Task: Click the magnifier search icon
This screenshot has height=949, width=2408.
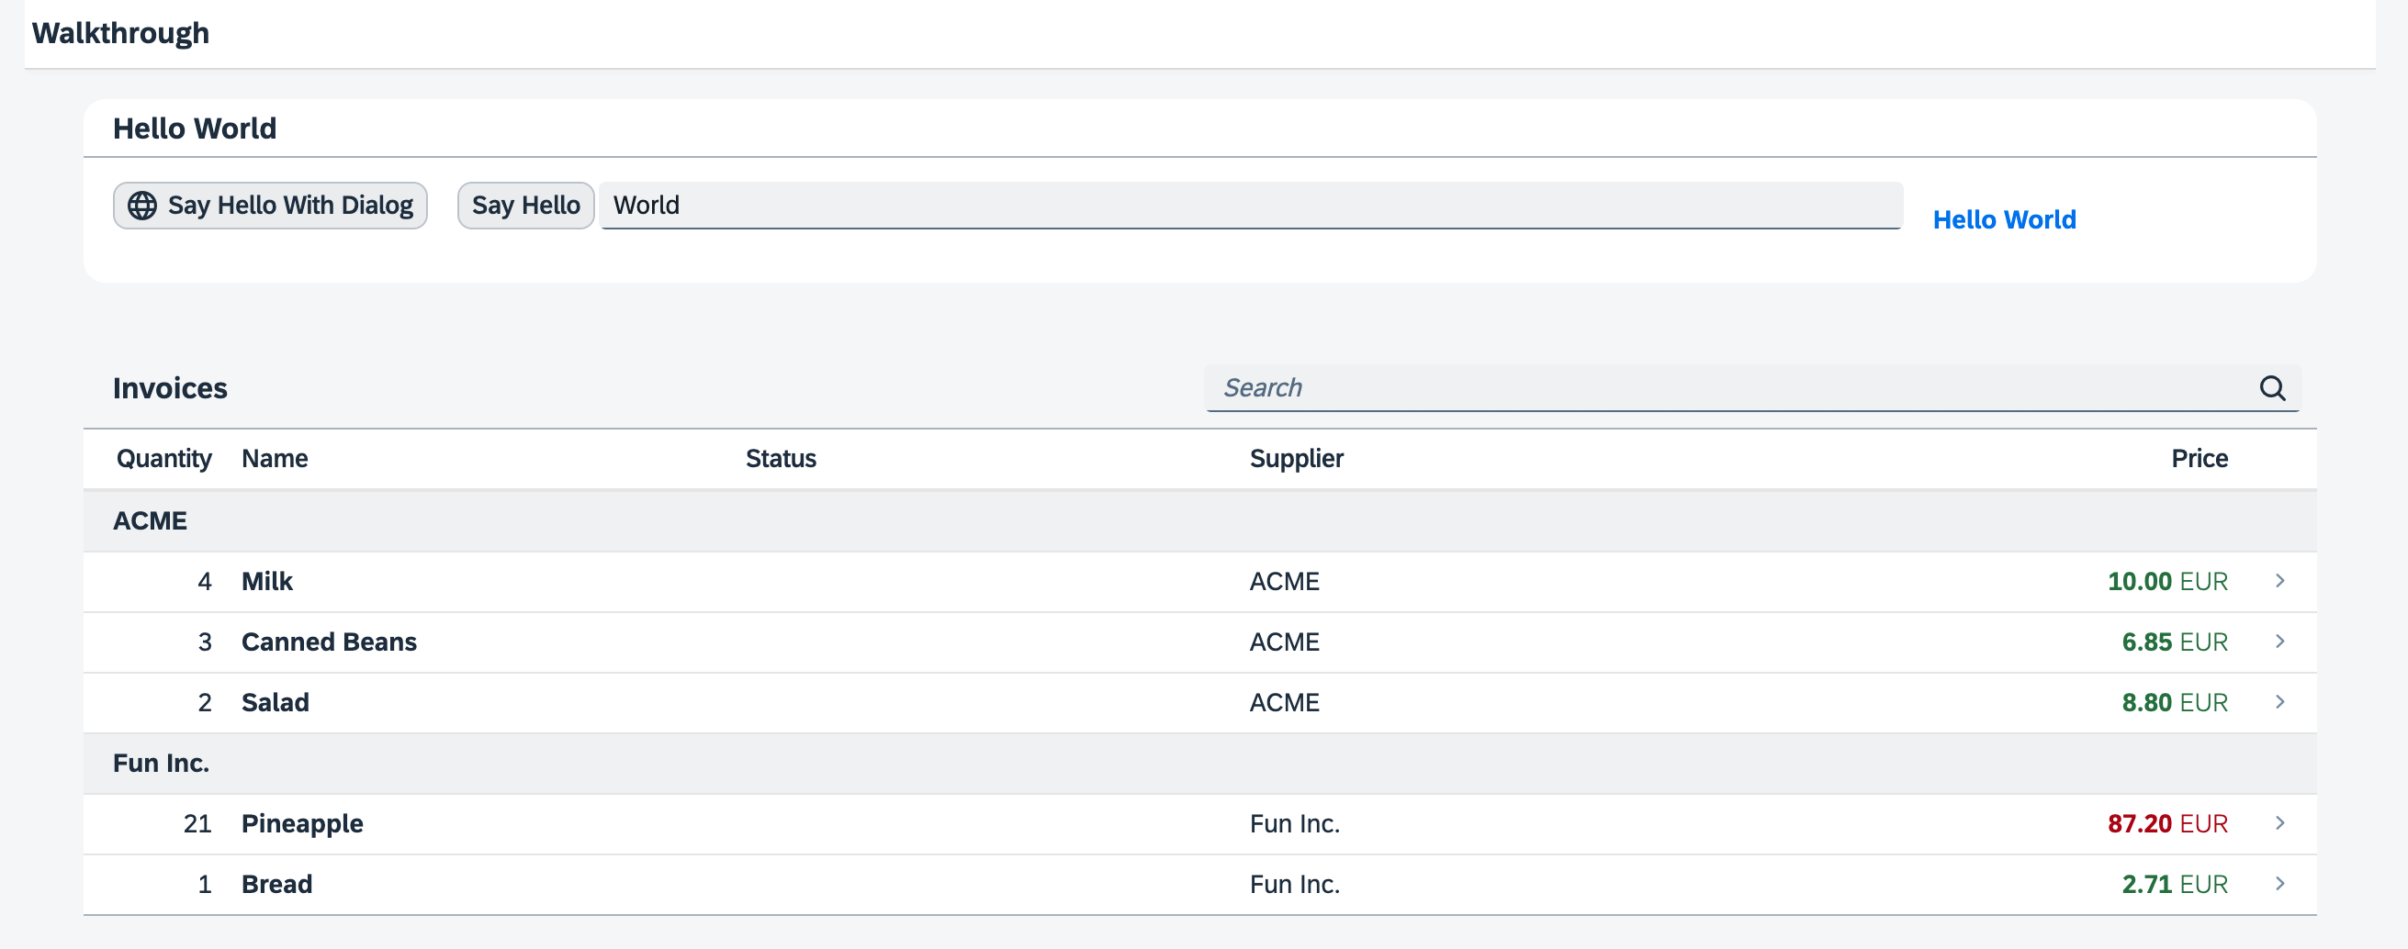Action: click(x=2271, y=387)
